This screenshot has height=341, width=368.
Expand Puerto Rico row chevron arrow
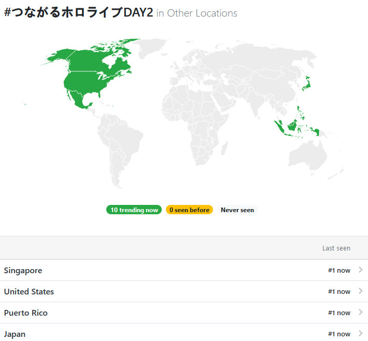click(x=361, y=312)
